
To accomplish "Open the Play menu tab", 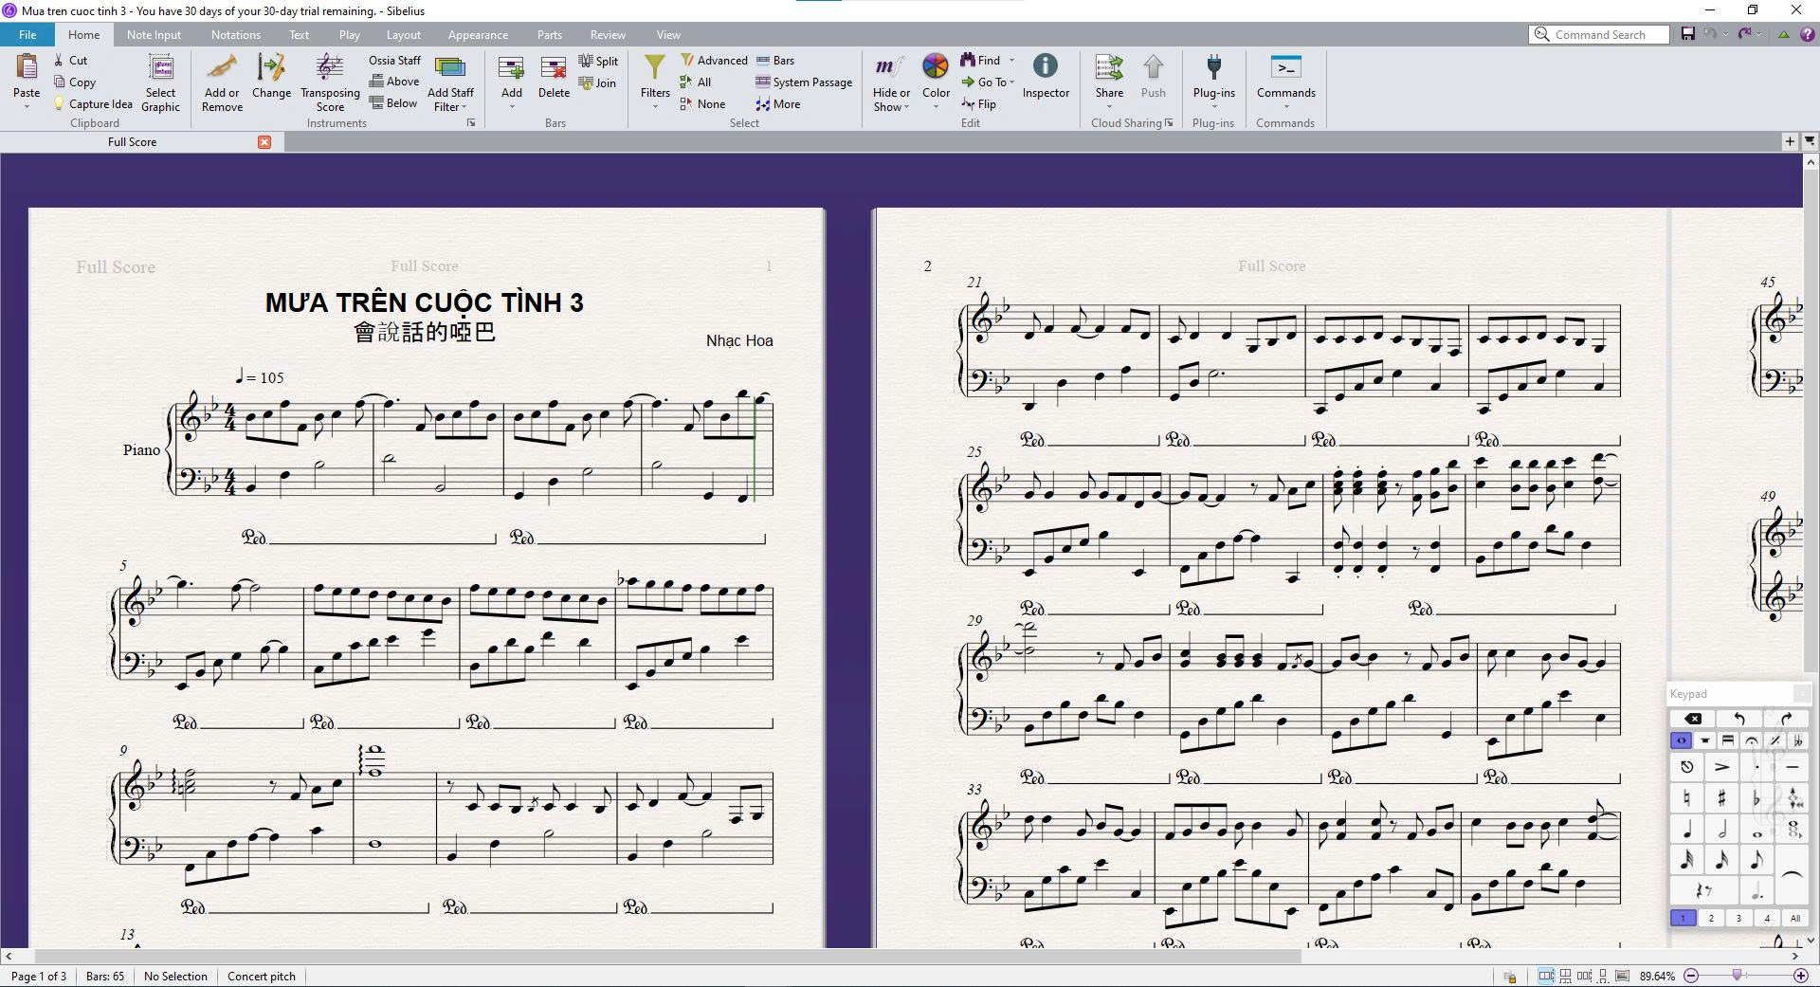I will 349,34.
